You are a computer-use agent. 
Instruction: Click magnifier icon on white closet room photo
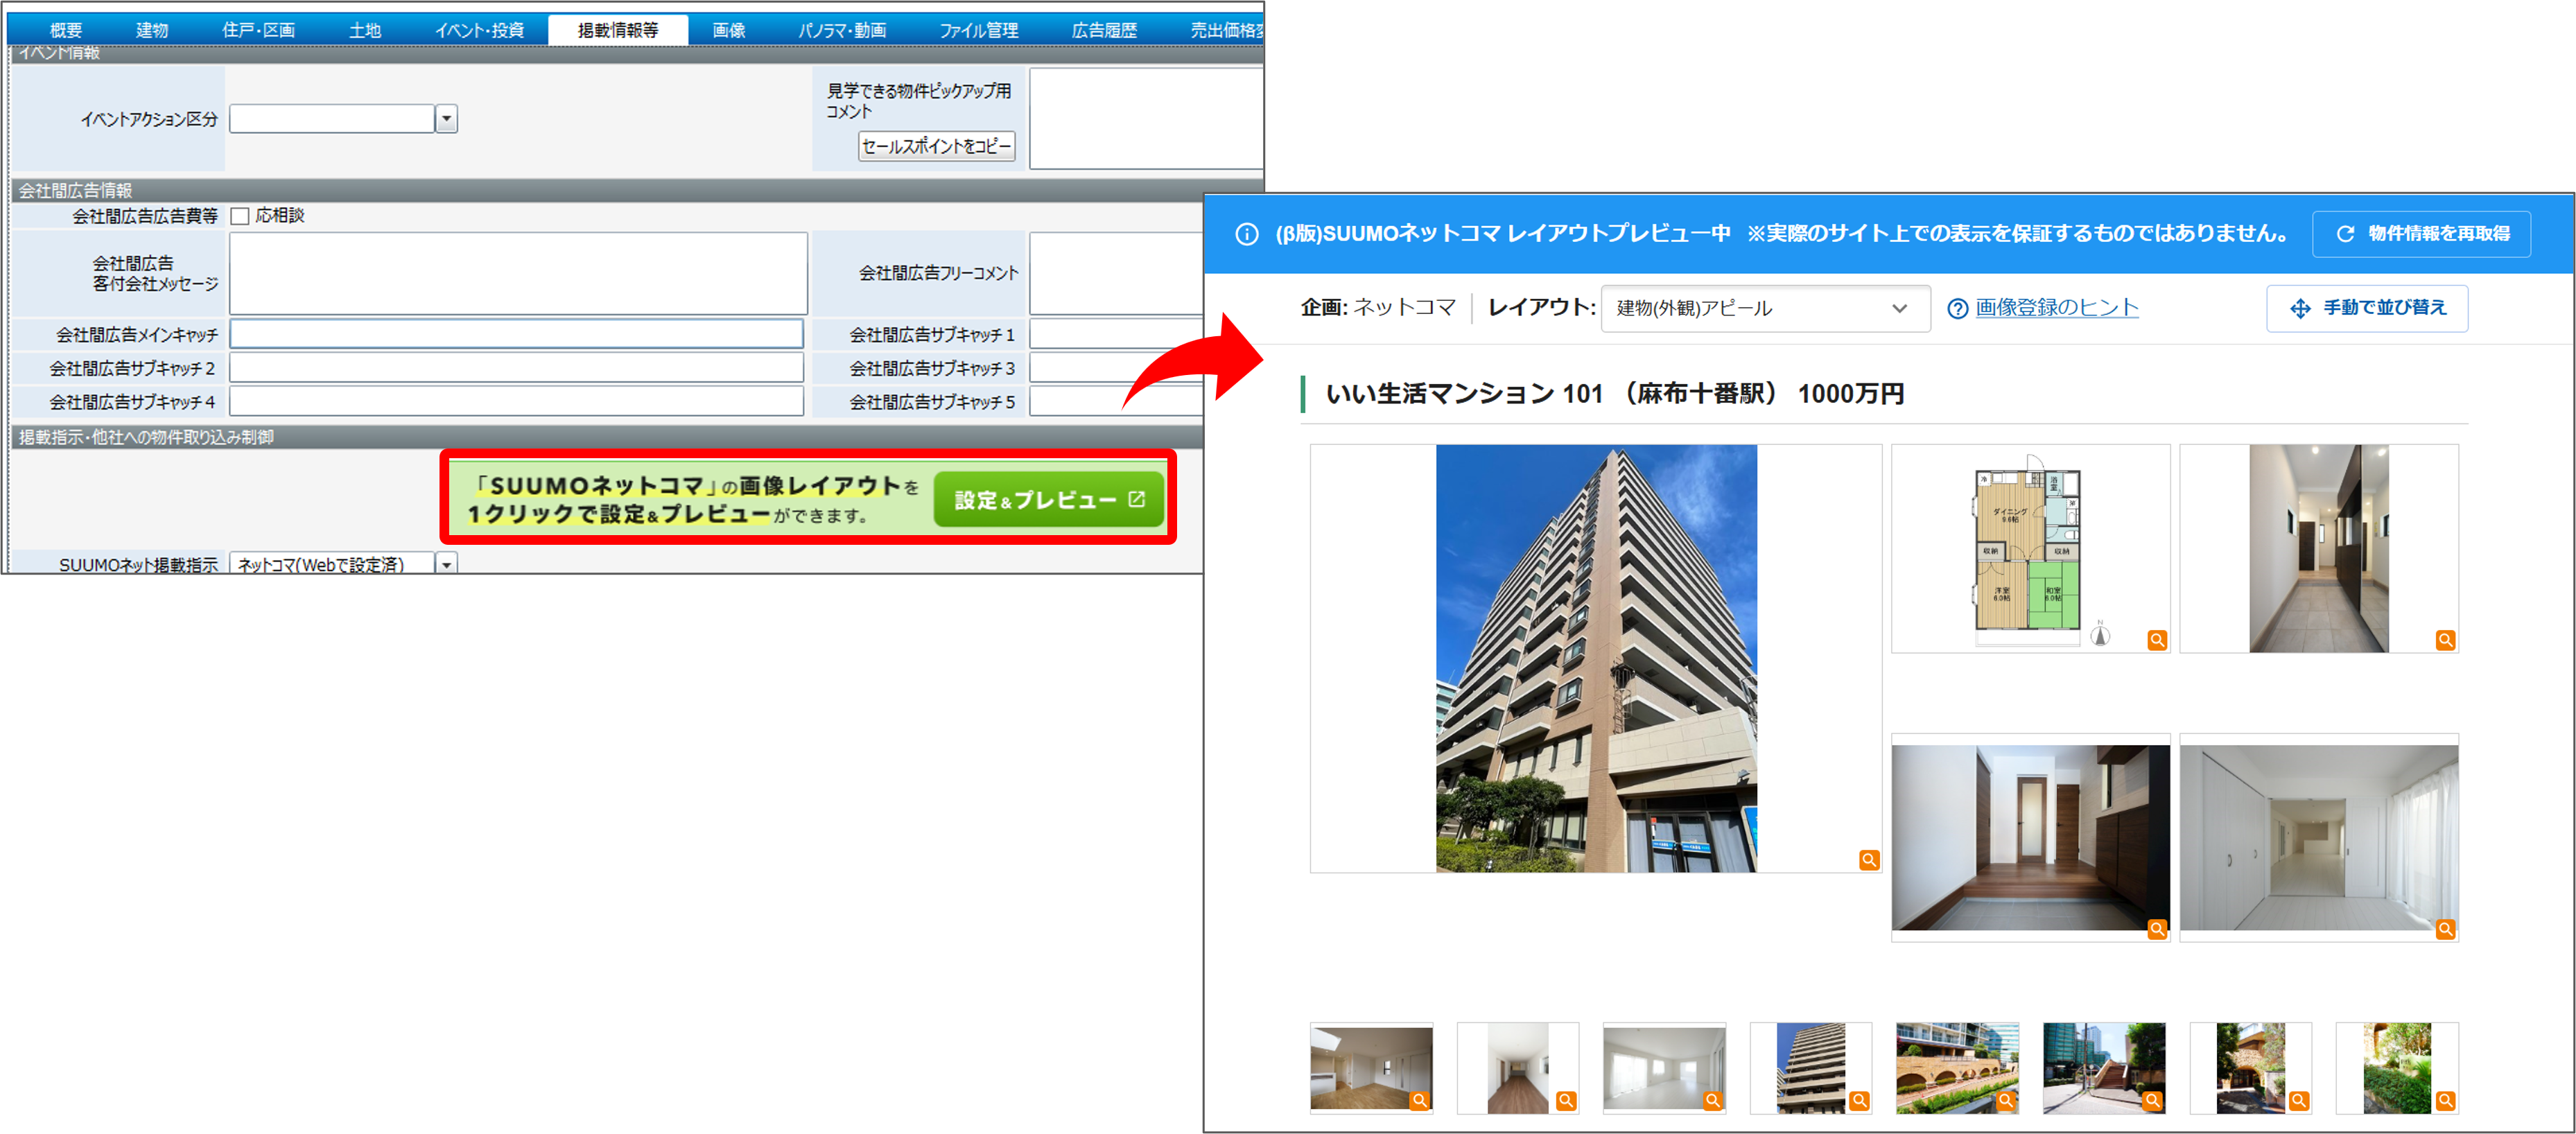[x=2445, y=929]
